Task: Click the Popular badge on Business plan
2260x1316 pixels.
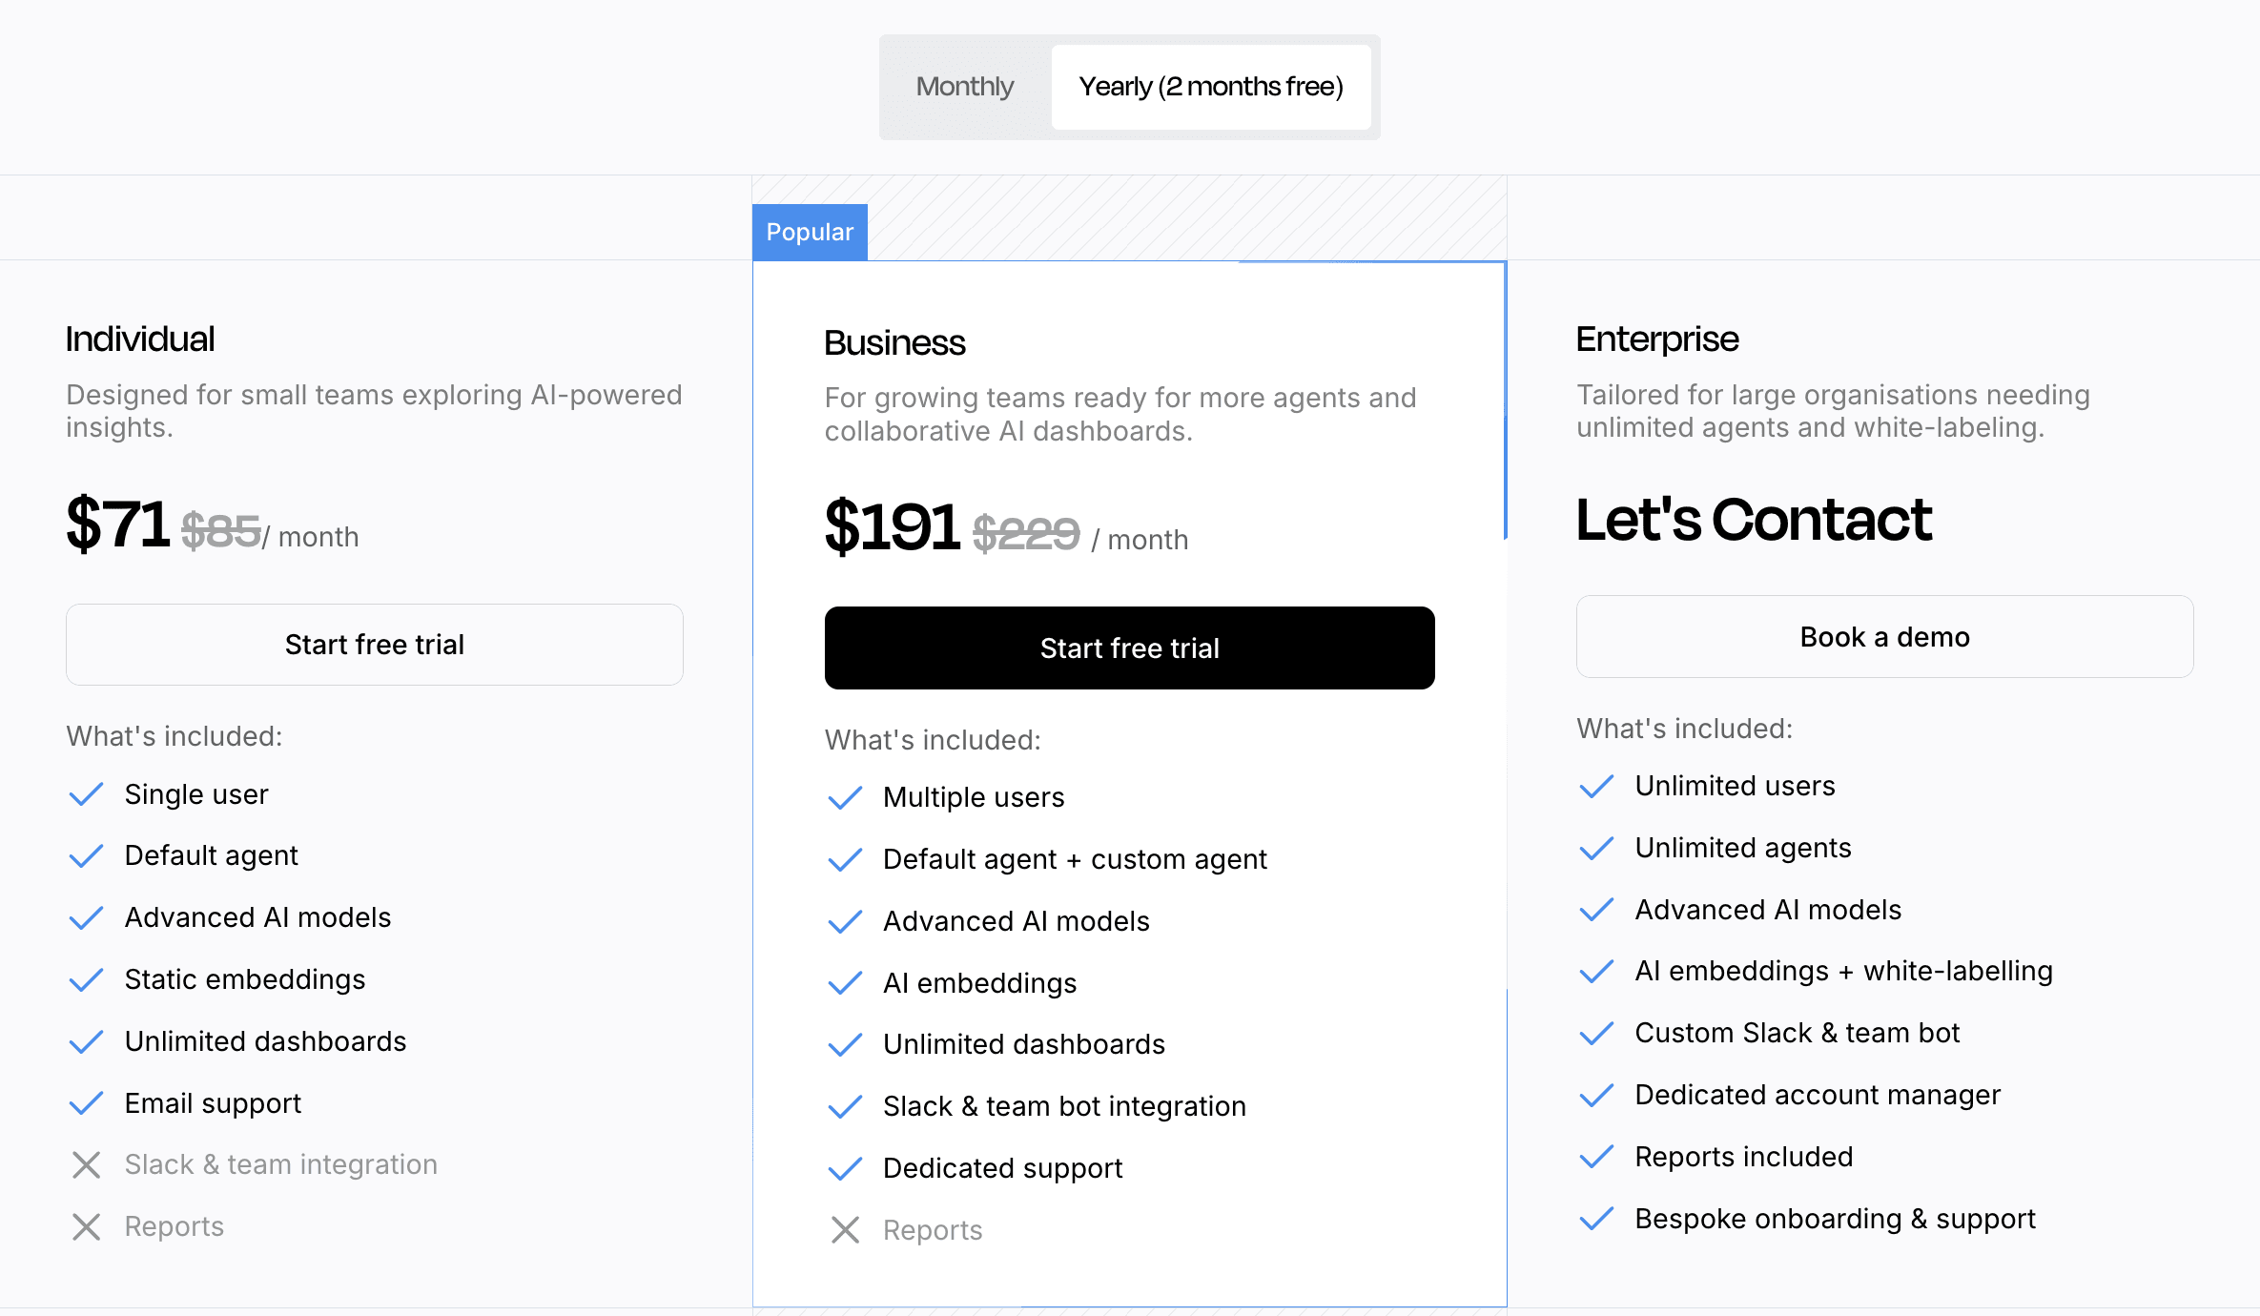Action: tap(809, 232)
